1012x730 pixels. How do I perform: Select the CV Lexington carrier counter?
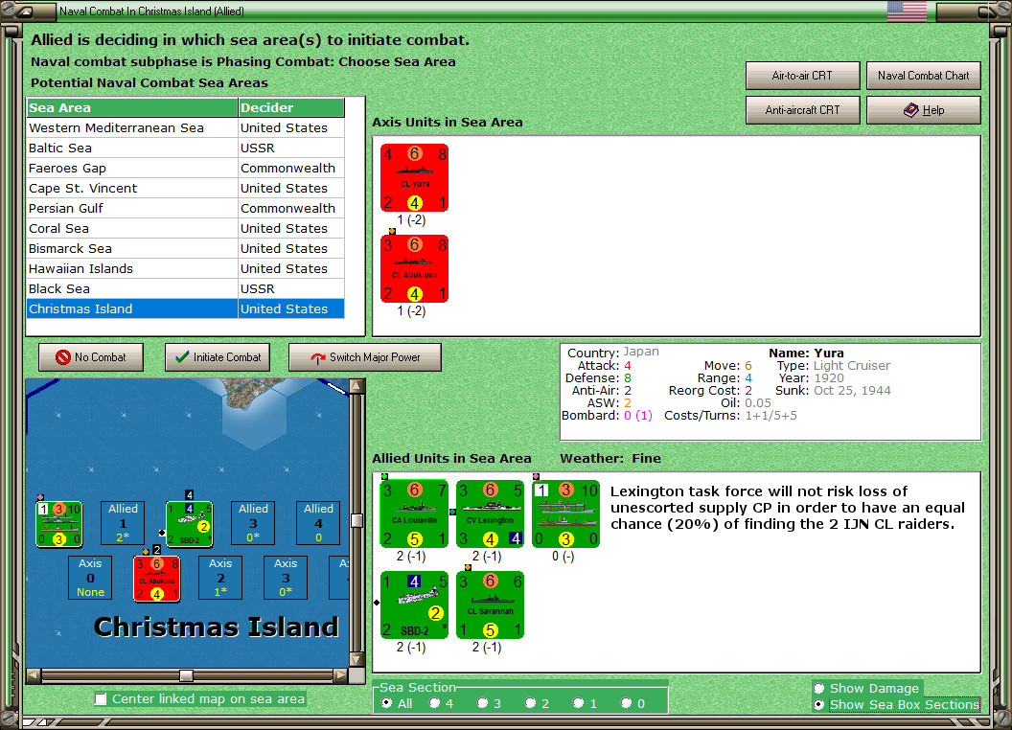point(490,513)
